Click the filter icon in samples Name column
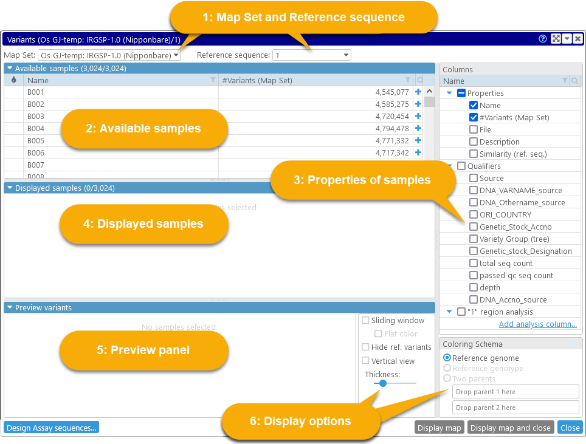The image size is (586, 444). point(213,80)
